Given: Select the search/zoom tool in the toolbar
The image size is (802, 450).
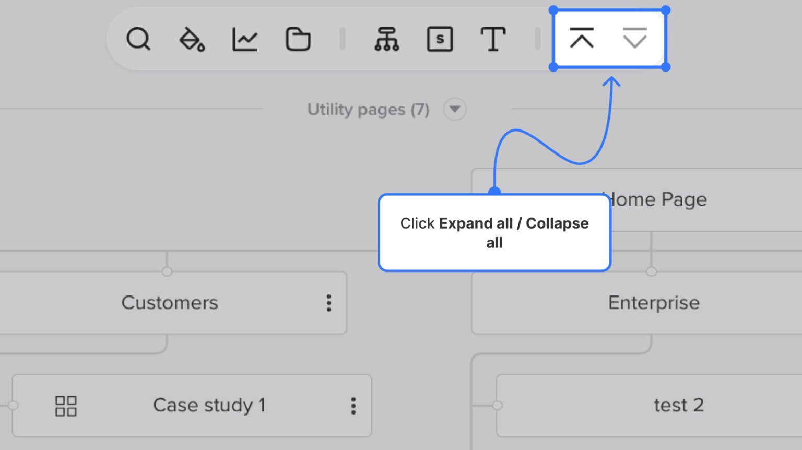Looking at the screenshot, I should tap(138, 39).
